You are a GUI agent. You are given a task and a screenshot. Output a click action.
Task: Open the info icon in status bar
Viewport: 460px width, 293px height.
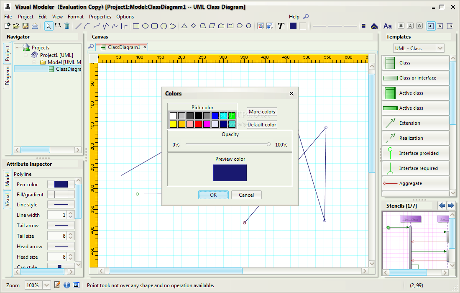click(x=66, y=285)
